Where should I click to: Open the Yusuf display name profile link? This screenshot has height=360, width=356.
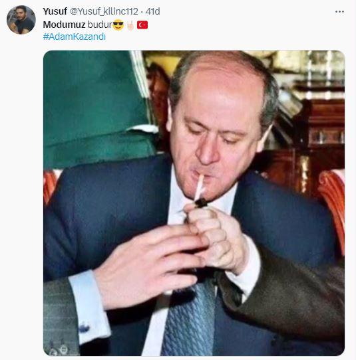click(x=55, y=11)
